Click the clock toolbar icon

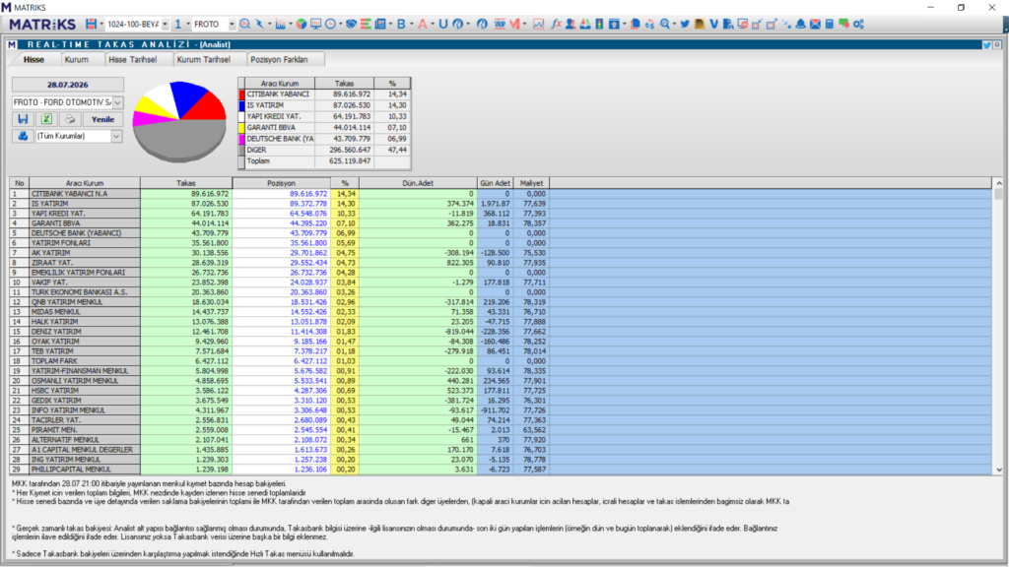click(330, 24)
